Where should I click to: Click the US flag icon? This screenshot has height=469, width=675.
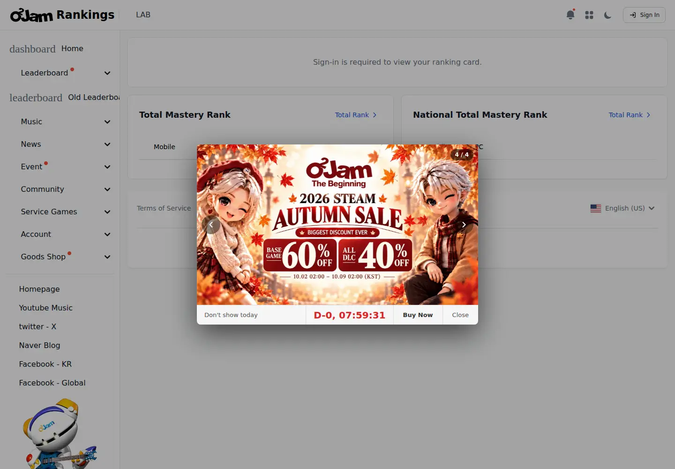596,208
